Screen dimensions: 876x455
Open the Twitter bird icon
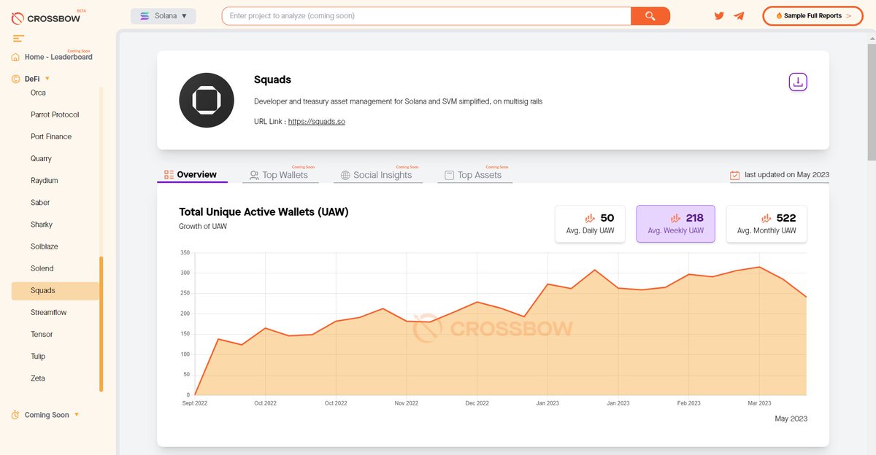click(x=719, y=16)
